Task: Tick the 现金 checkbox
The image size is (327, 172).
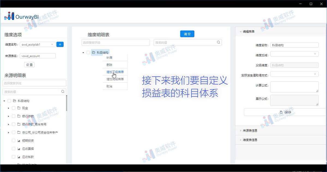Action: [x=14, y=108]
